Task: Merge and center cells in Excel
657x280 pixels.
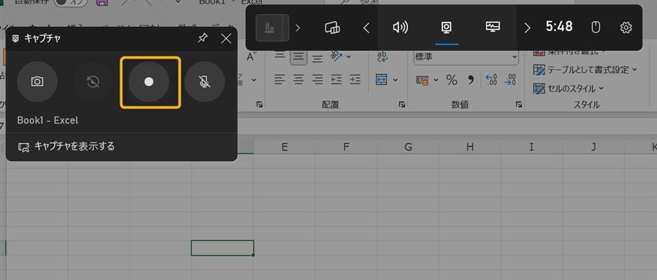Action: pyautogui.click(x=381, y=80)
